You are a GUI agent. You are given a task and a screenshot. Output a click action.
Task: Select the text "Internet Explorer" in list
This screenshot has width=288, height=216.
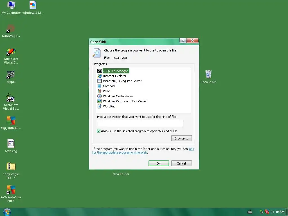point(115,76)
